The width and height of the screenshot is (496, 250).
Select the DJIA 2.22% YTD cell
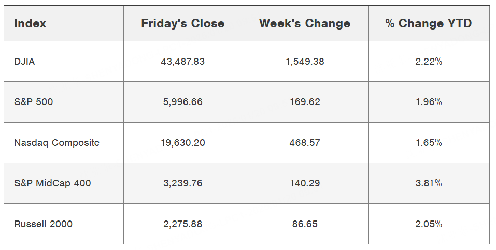point(429,61)
